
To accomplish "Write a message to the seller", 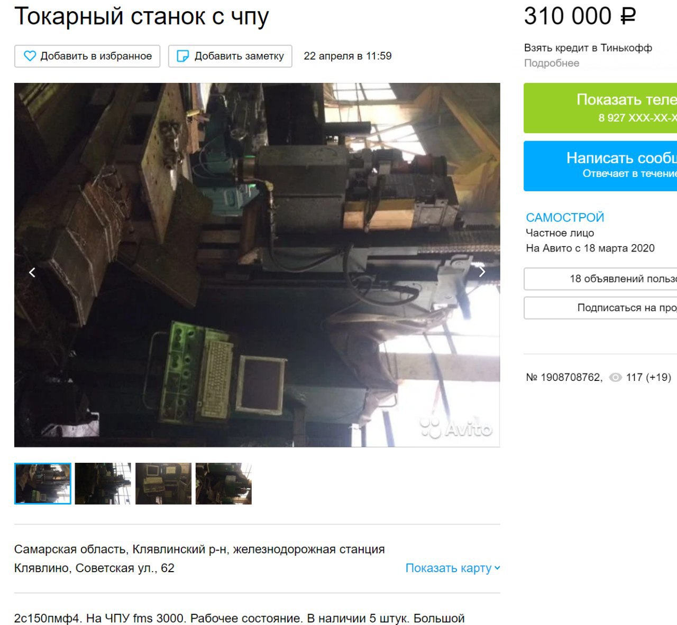I will [x=600, y=166].
